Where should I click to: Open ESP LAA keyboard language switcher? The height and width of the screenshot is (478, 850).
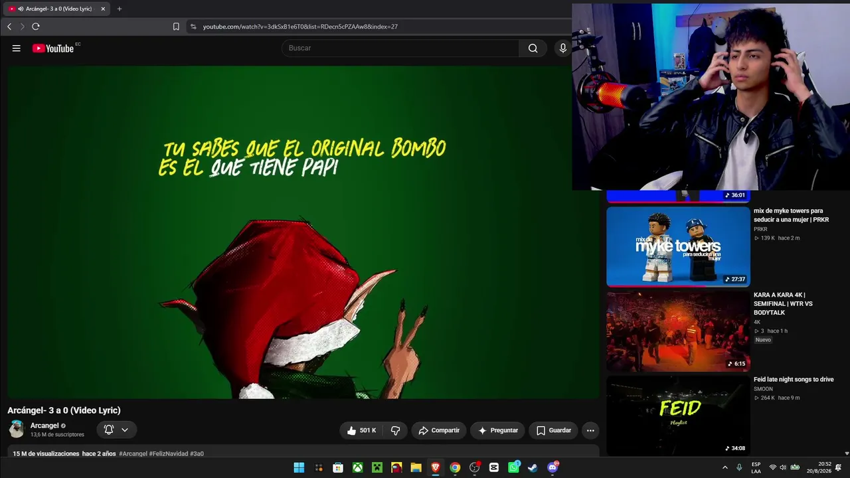[756, 467]
